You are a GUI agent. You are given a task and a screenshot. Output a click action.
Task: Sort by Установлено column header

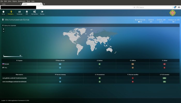pyautogui.click(x=100, y=75)
